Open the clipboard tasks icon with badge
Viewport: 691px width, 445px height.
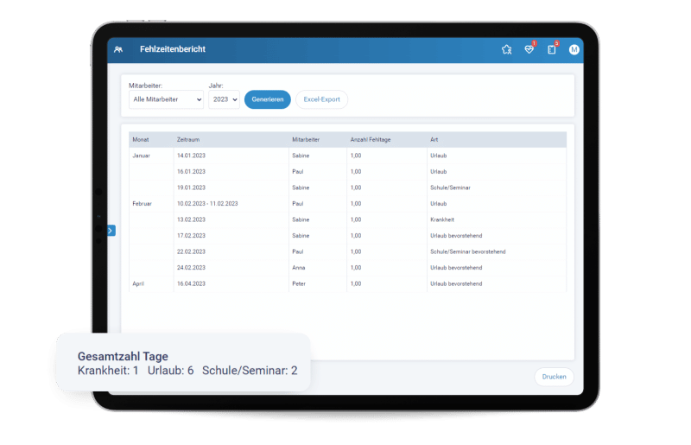(552, 50)
